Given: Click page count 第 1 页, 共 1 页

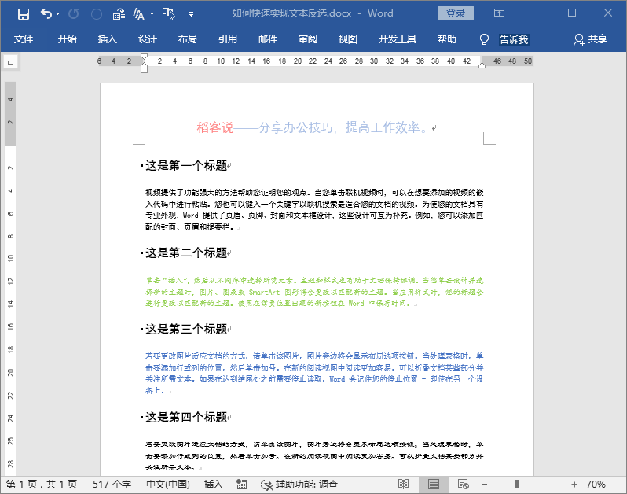Looking at the screenshot, I should 42,485.
